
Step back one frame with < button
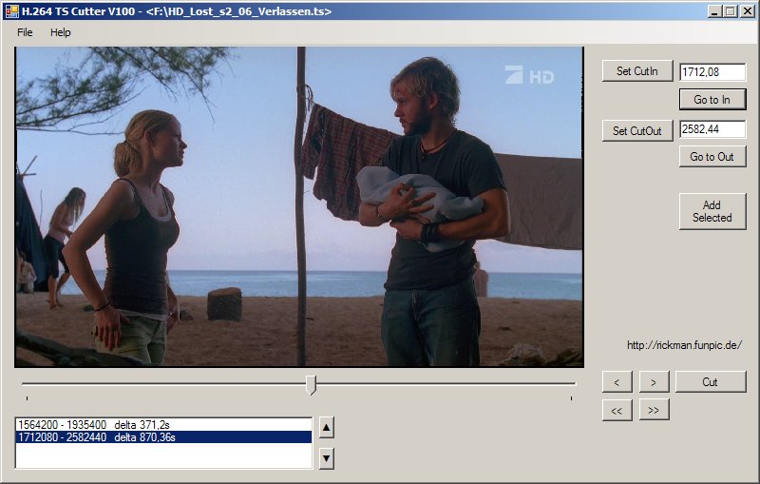[617, 381]
